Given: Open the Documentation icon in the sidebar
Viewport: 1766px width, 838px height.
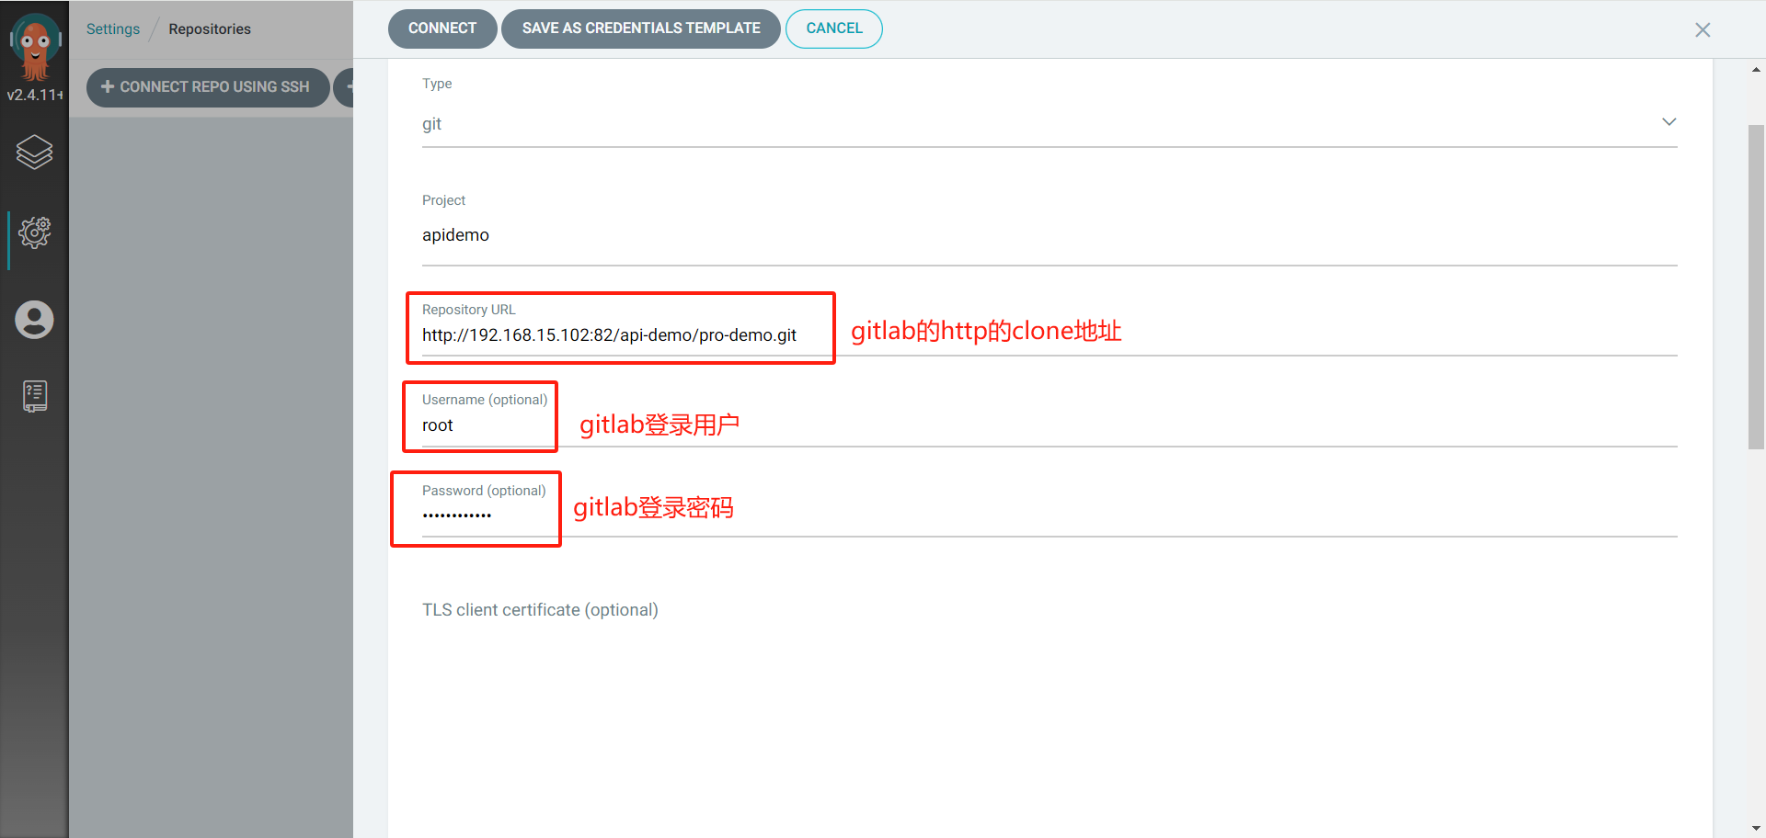Looking at the screenshot, I should tap(34, 395).
